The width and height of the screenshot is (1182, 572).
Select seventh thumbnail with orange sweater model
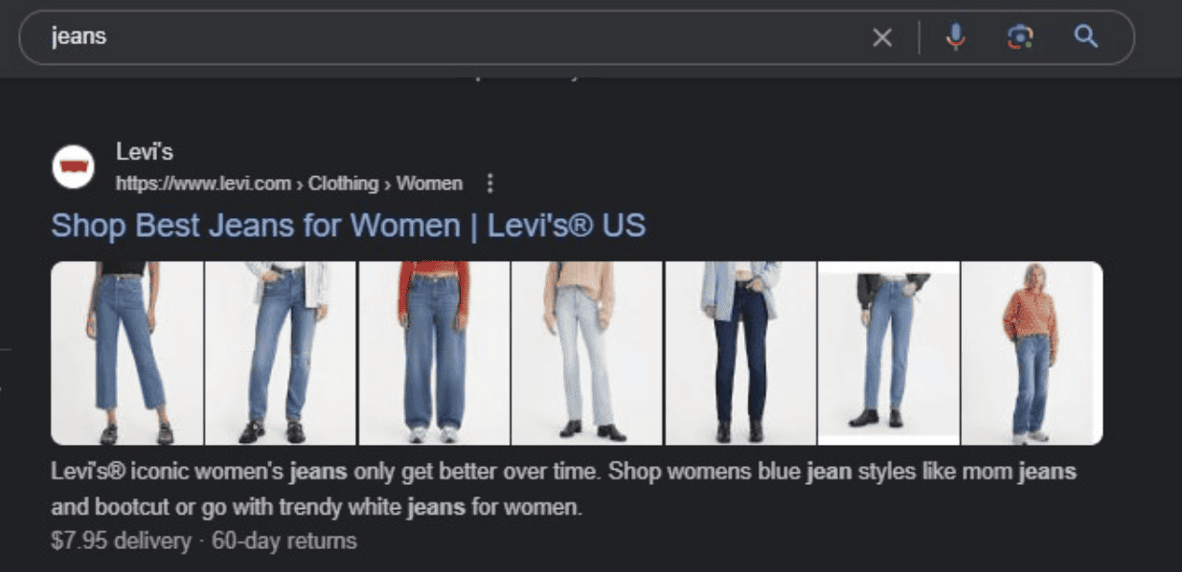click(1032, 353)
